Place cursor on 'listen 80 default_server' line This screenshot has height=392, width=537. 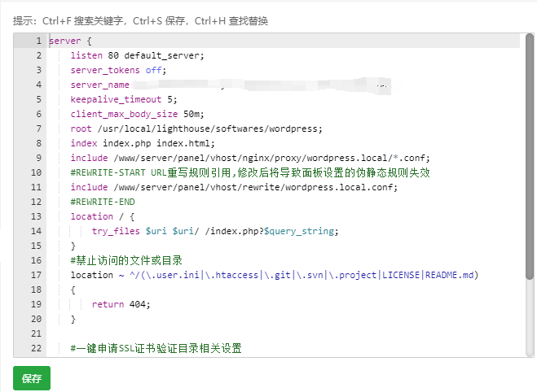click(x=137, y=55)
